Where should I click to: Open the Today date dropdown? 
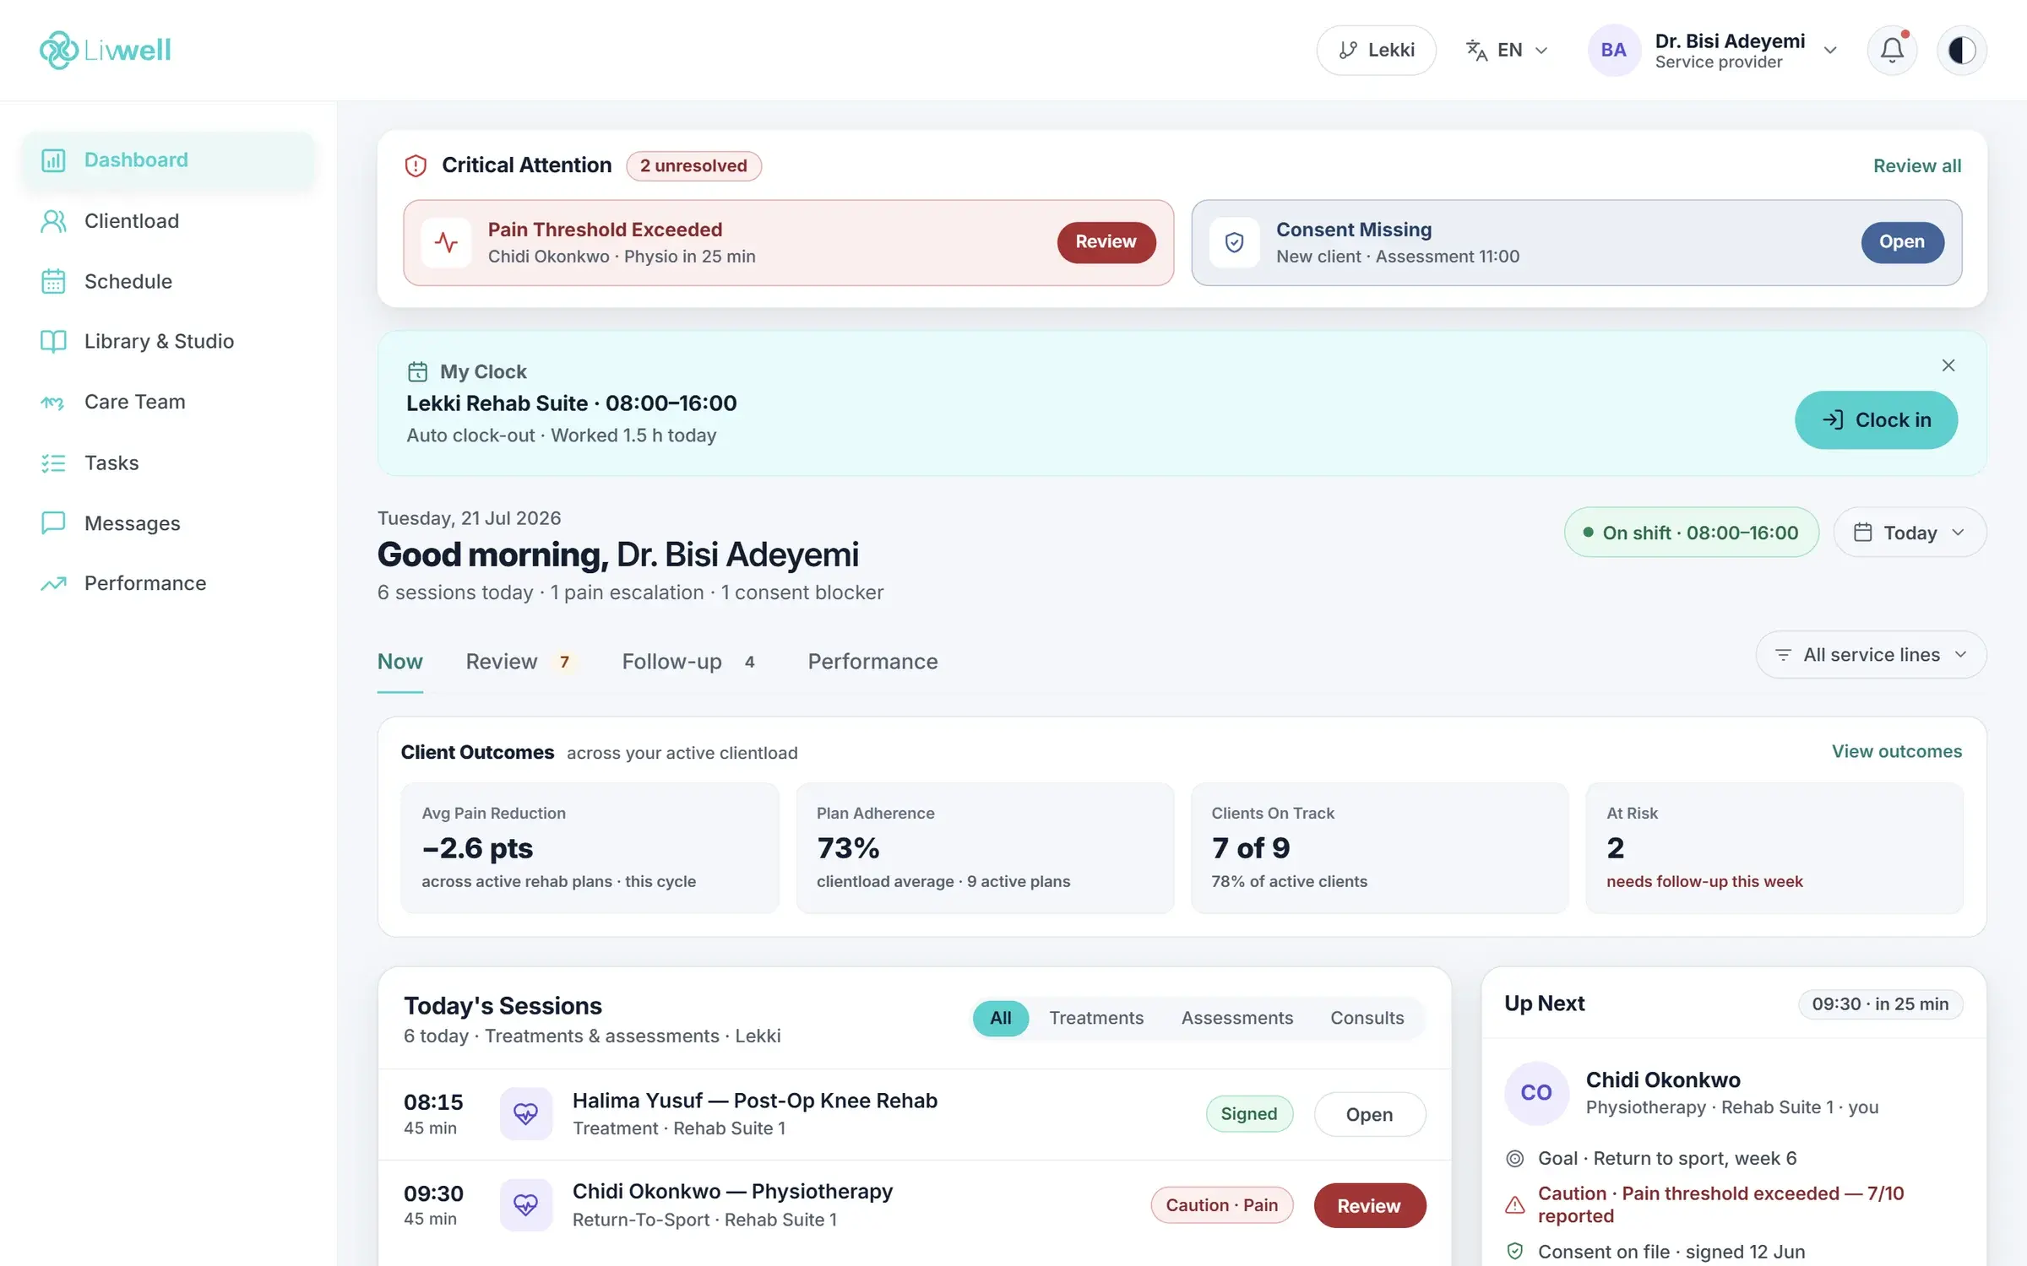[x=1909, y=533]
